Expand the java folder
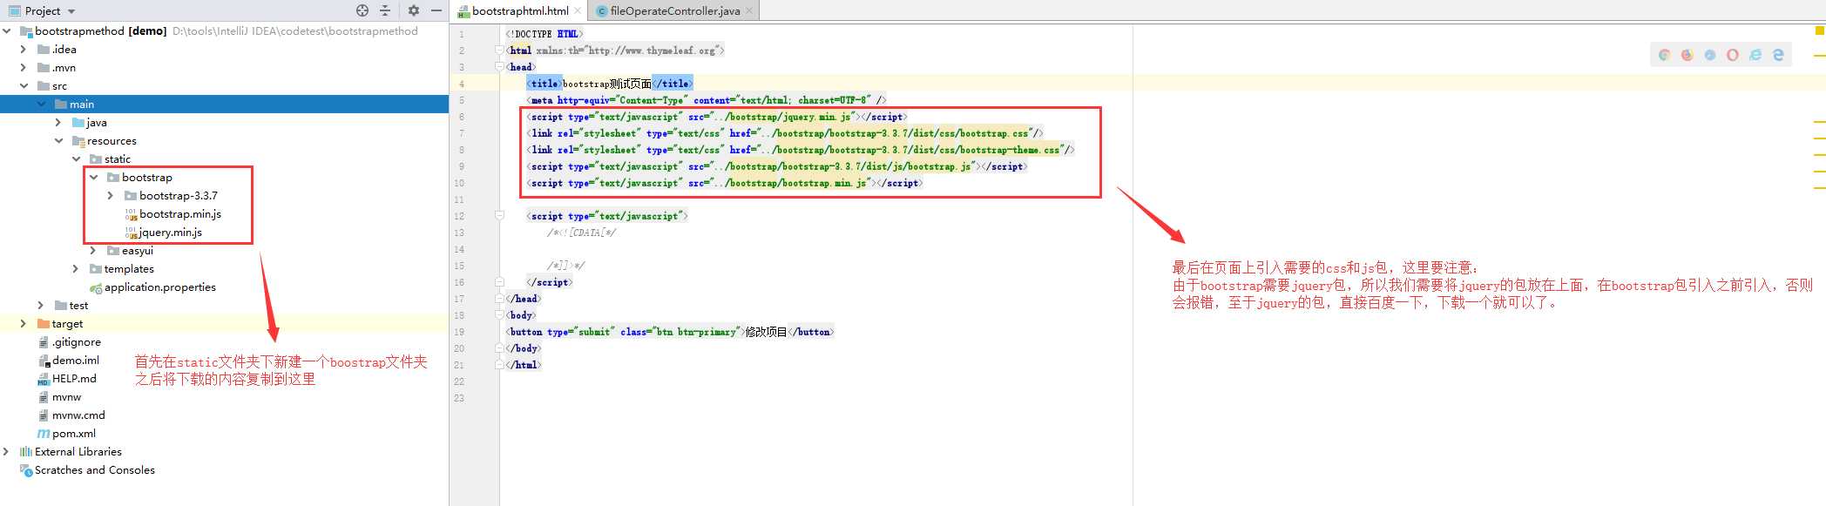Viewport: 1826px width, 506px height. pyautogui.click(x=58, y=122)
